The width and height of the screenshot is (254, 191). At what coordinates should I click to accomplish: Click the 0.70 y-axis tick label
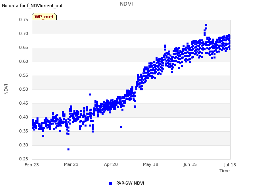pyautogui.click(x=24, y=33)
